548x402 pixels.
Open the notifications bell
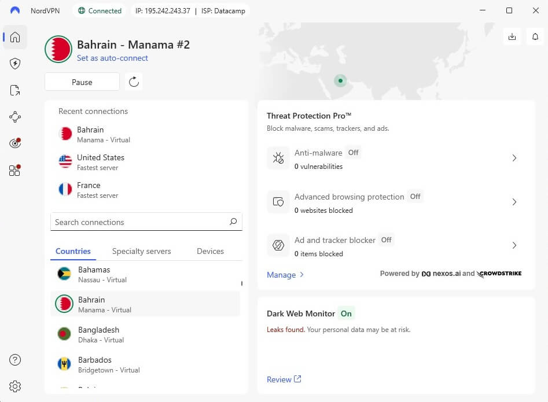pyautogui.click(x=535, y=36)
